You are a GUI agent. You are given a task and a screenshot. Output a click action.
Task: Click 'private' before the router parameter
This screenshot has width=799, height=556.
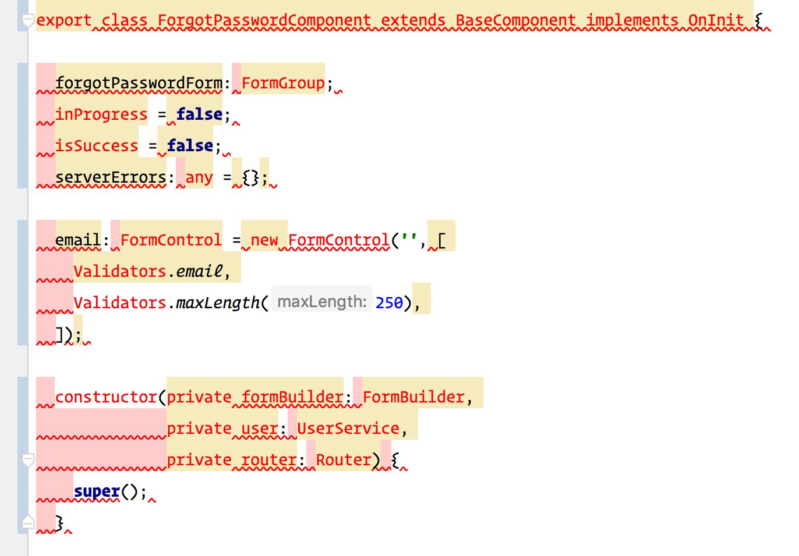click(x=199, y=460)
